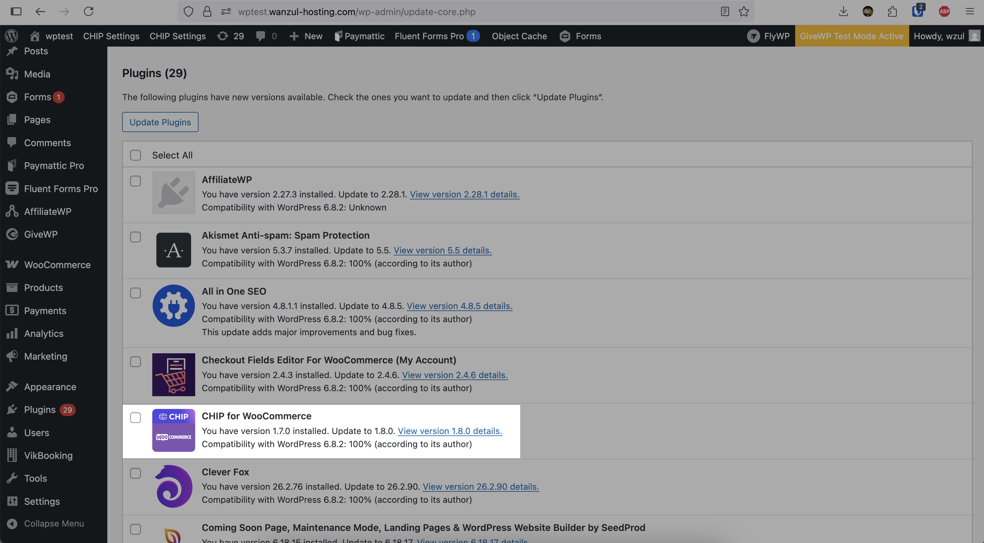Open browser downloads icon
This screenshot has width=984, height=543.
pyautogui.click(x=843, y=11)
